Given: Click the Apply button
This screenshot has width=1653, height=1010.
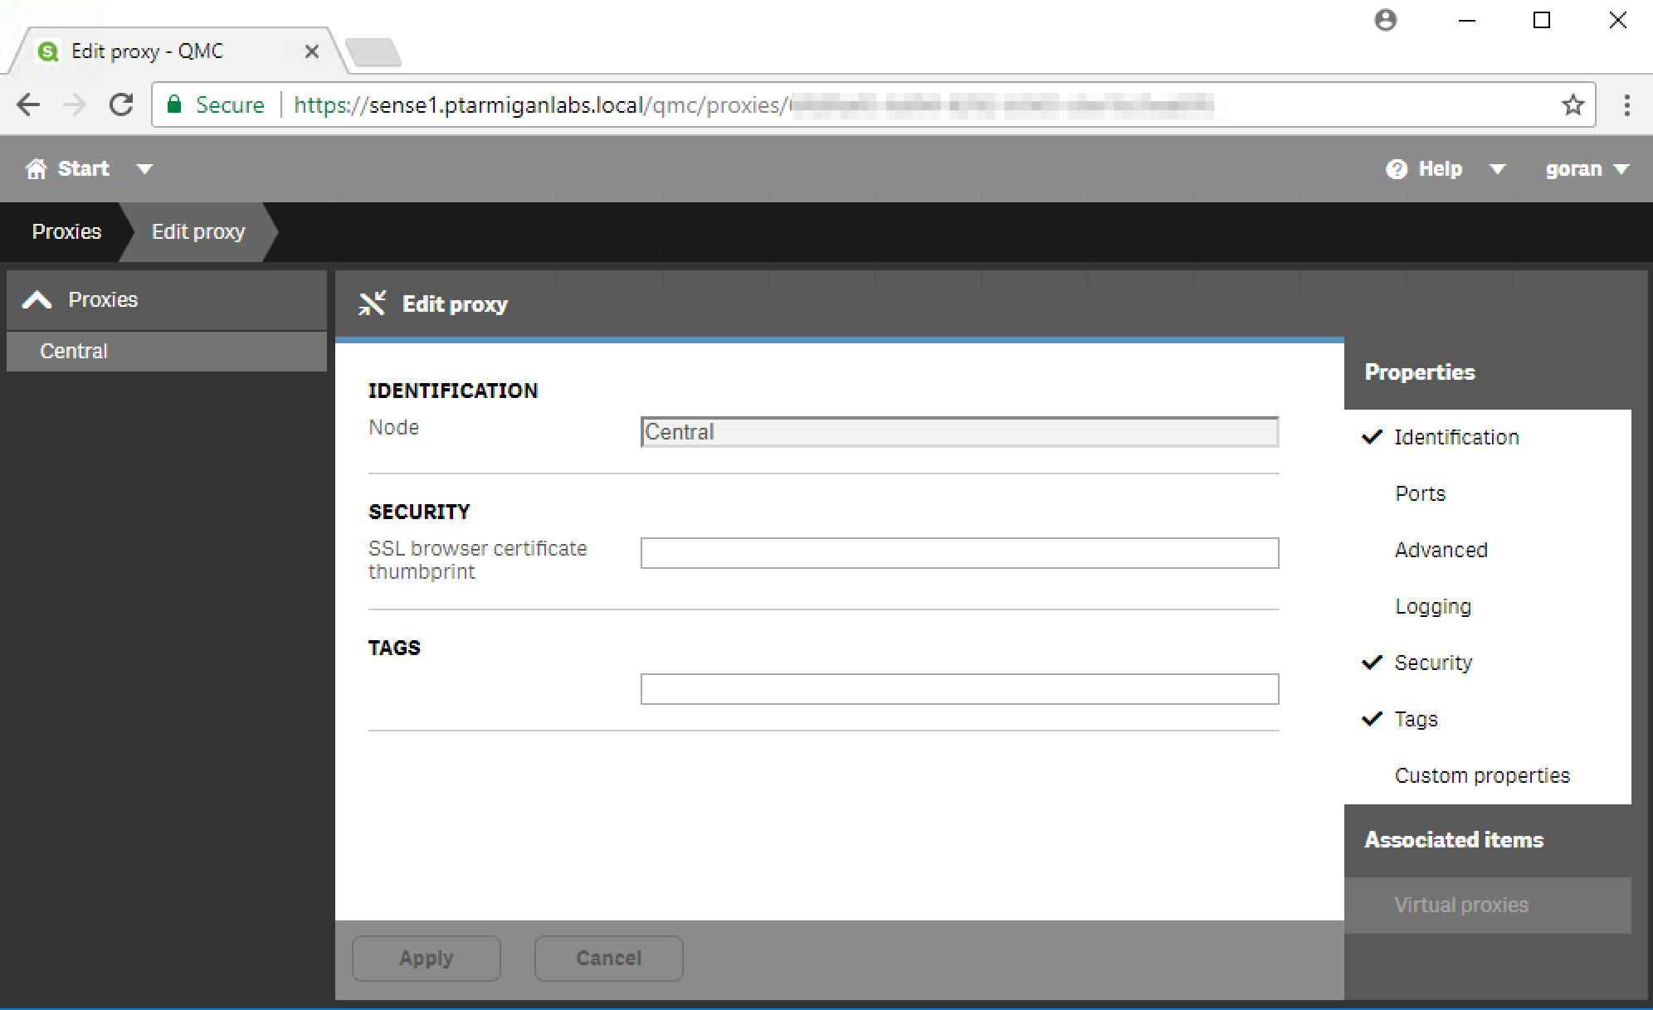Looking at the screenshot, I should click(x=427, y=959).
